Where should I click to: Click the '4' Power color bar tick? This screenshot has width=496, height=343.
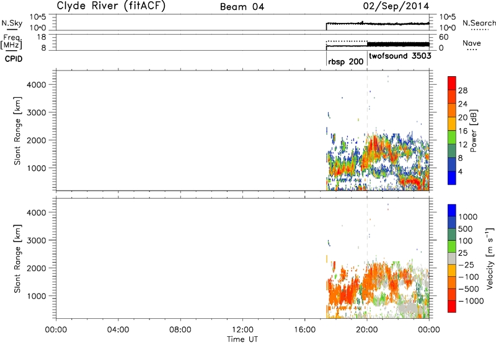click(x=460, y=171)
